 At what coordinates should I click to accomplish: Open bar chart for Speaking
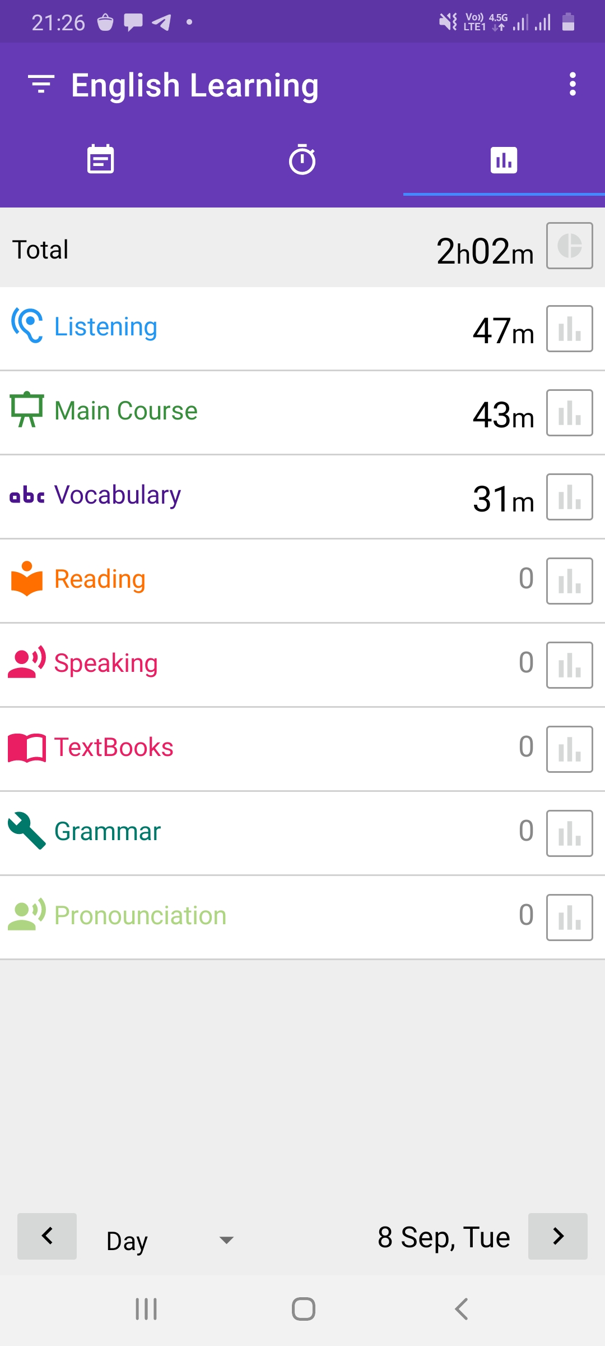tap(570, 665)
